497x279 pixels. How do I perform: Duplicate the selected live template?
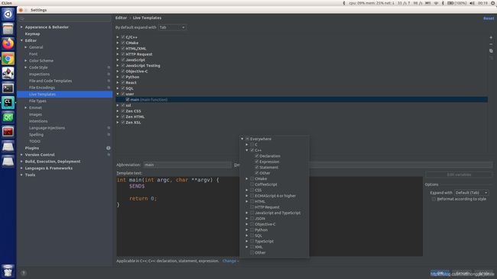[x=491, y=51]
